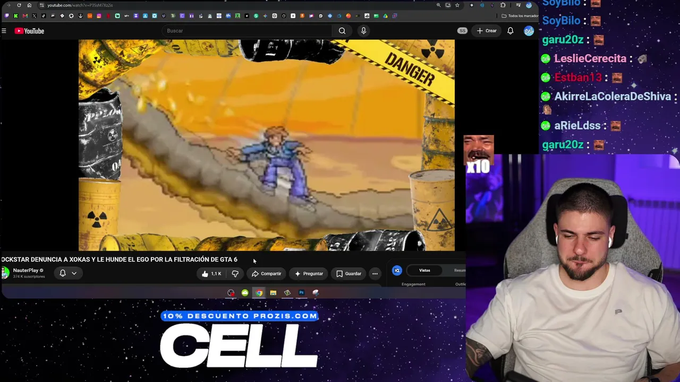The height and width of the screenshot is (382, 680).
Task: Open the green cloud taskbar icon
Action: coord(245,293)
